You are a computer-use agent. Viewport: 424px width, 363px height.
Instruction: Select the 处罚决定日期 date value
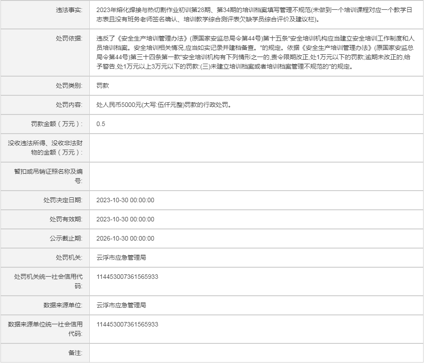coord(125,200)
